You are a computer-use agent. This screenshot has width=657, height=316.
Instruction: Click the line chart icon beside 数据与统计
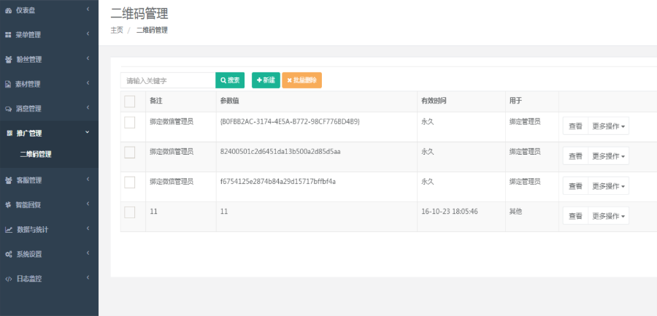coord(9,230)
